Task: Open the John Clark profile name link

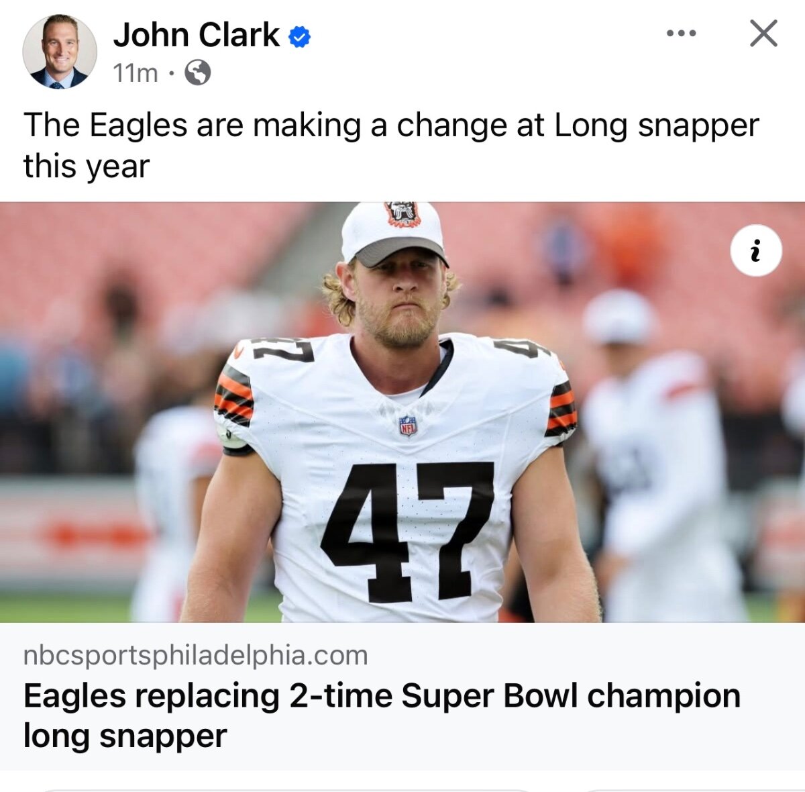Action: (x=197, y=35)
